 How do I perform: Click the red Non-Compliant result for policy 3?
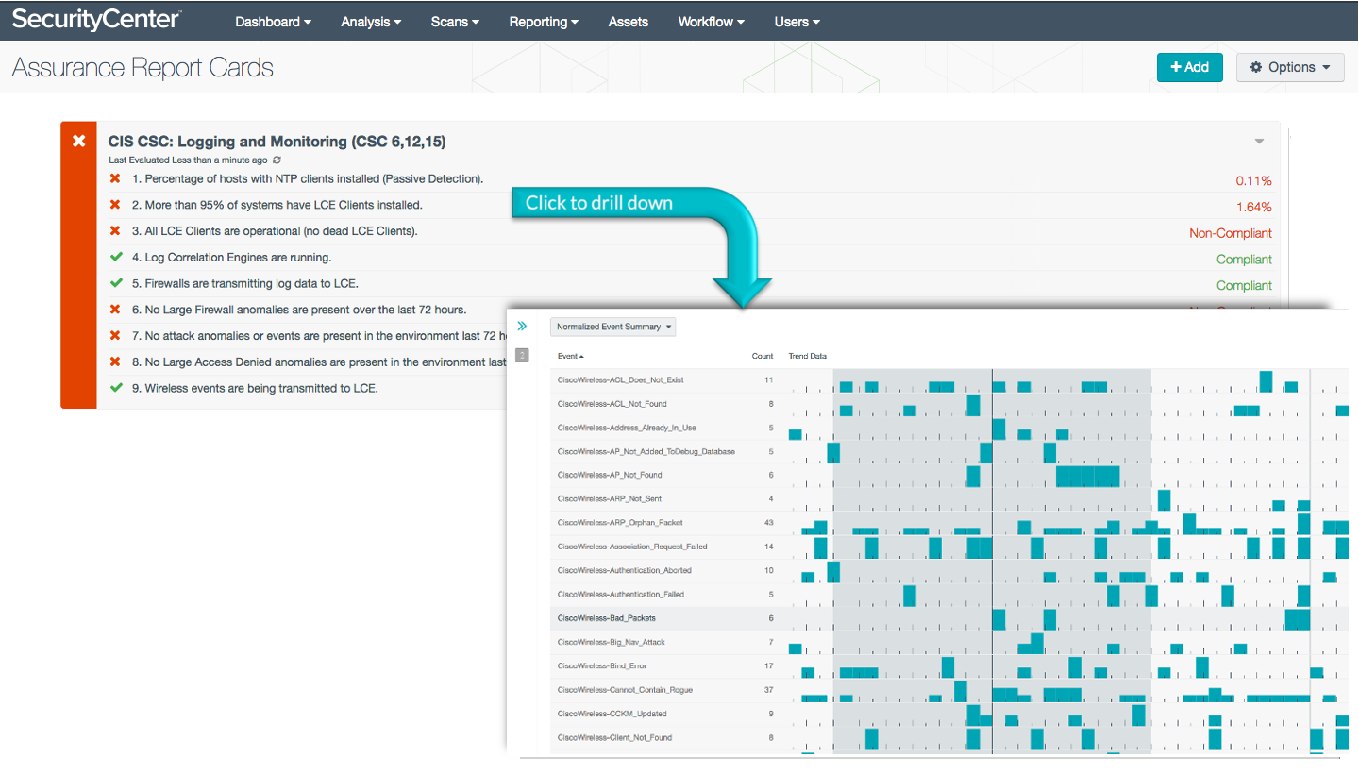(1231, 233)
